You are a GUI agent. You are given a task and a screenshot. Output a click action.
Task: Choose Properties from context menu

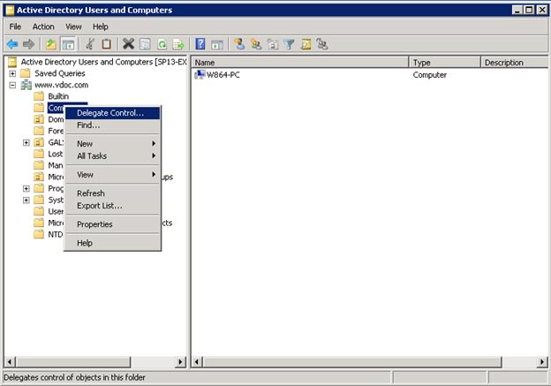pyautogui.click(x=112, y=224)
